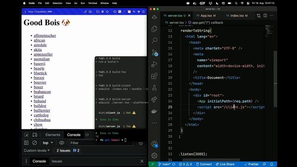The width and height of the screenshot is (297, 167).
Task: Click the remote window indicator in status bar
Action: (x=153, y=164)
